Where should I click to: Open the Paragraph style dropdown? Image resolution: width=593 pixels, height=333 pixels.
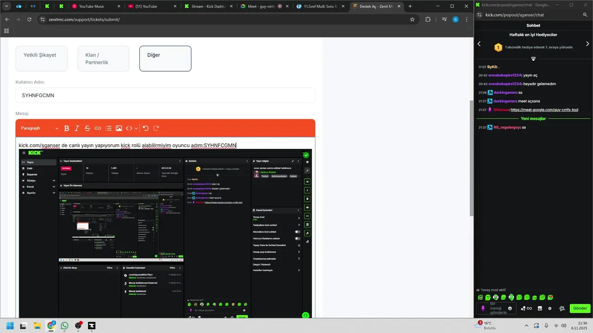click(40, 128)
